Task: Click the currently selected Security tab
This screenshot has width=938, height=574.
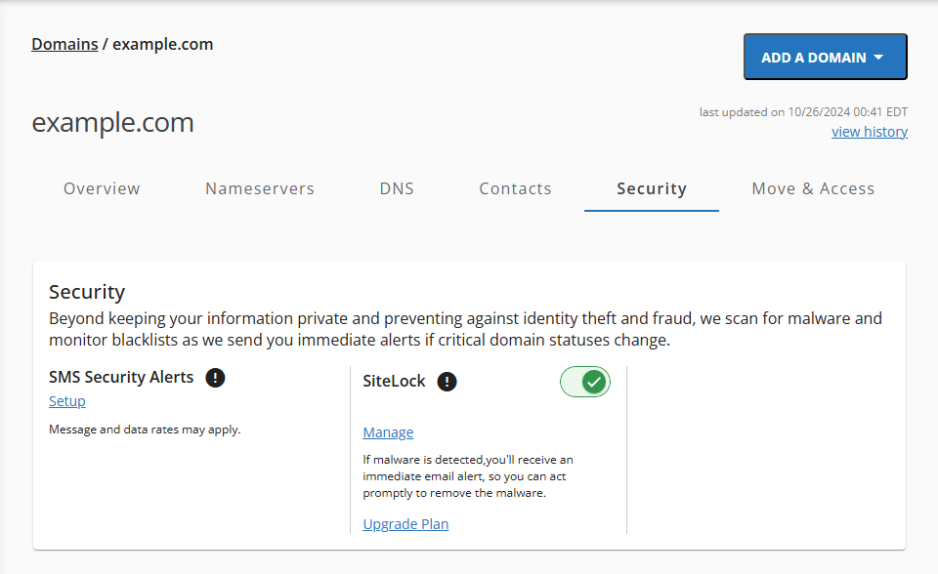Action: coord(651,188)
